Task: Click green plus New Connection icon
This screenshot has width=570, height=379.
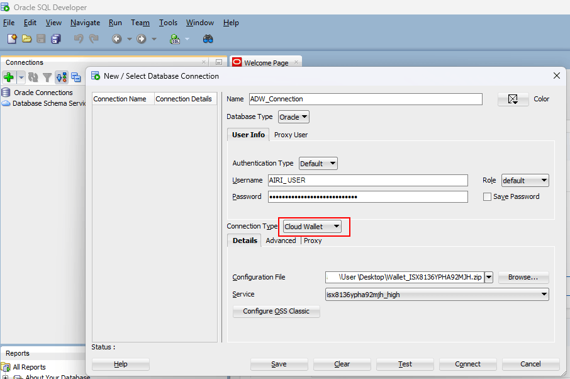Action: tap(9, 77)
